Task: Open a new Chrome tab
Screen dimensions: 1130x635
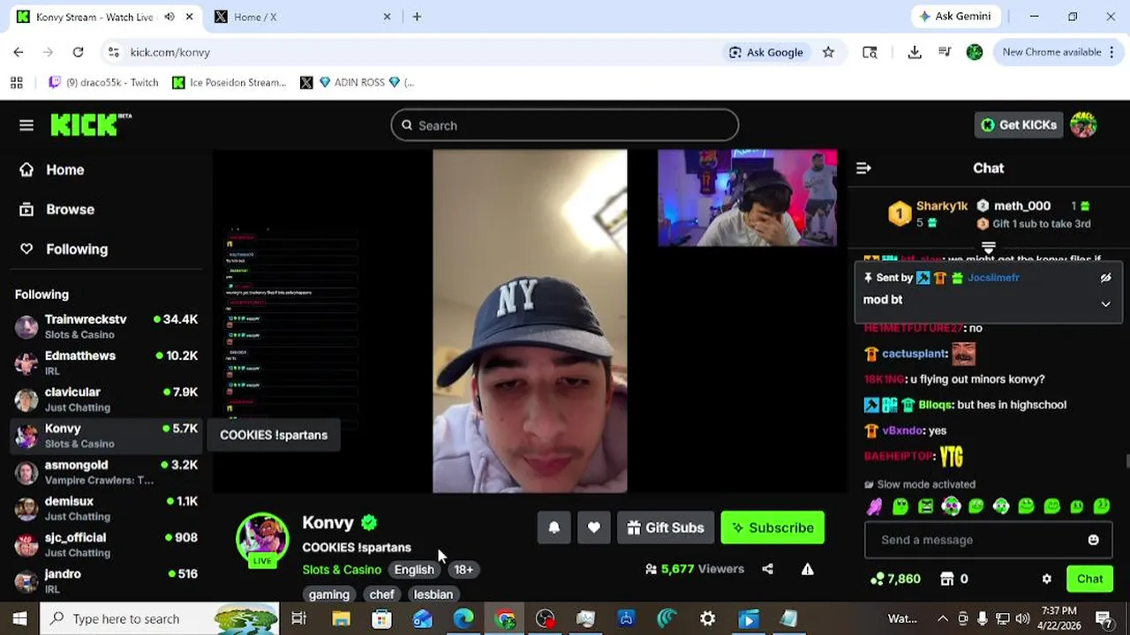Action: click(417, 17)
